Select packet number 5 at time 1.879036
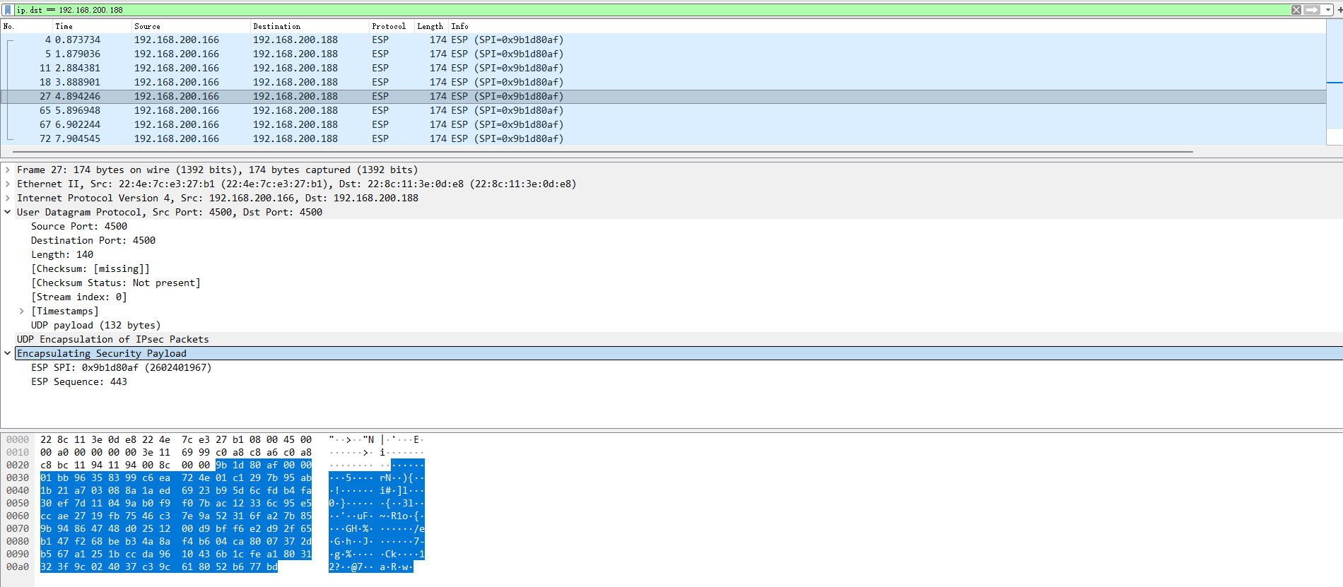This screenshot has width=1343, height=587. click(663, 54)
